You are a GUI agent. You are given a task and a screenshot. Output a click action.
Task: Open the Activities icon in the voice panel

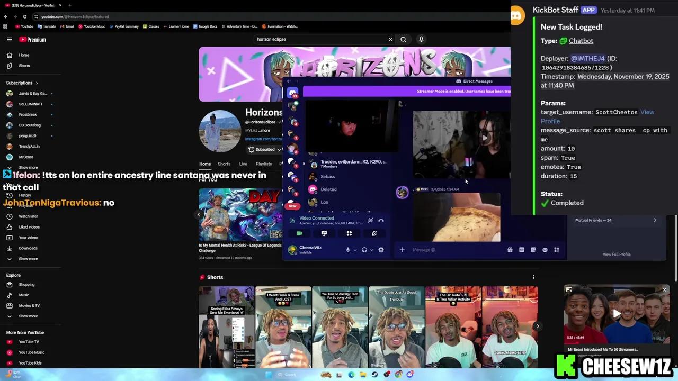coord(349,233)
